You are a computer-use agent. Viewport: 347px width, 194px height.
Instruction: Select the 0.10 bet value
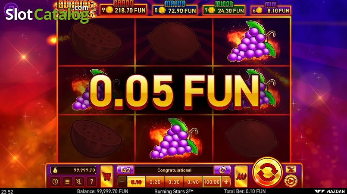[x=136, y=182]
